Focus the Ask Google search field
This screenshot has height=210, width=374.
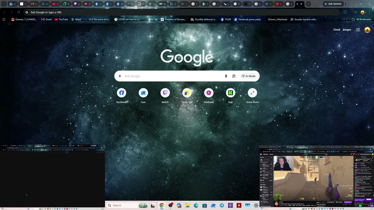pyautogui.click(x=172, y=76)
